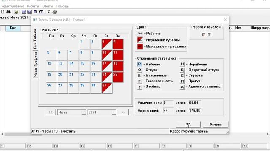Select deviation 'О' Отпуск
Viewport: 270px width, 151px height.
click(x=139, y=70)
